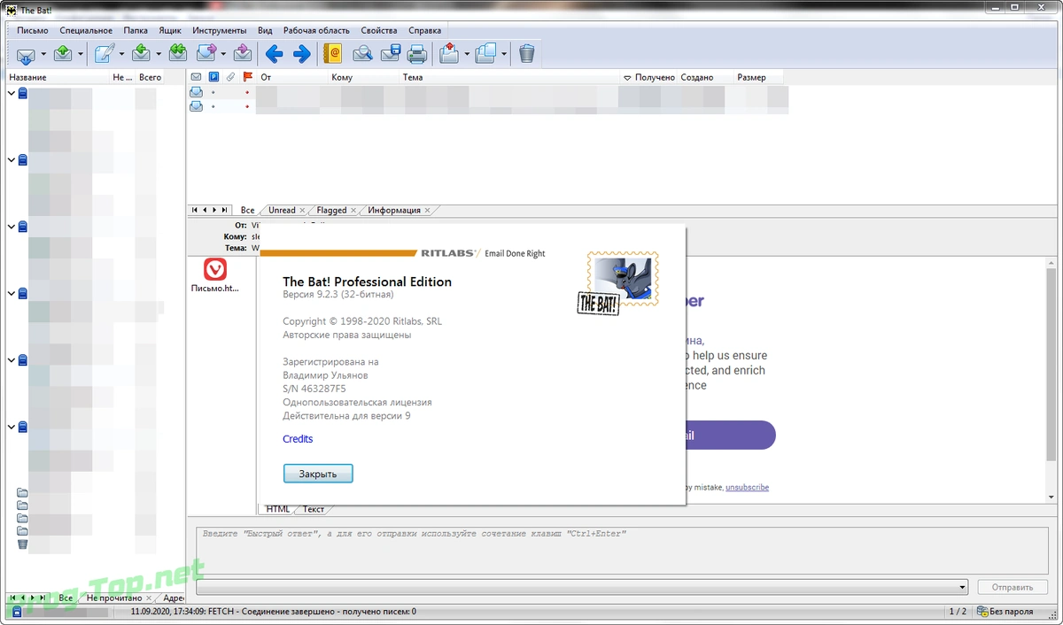Viewport: 1063px width, 625px height.
Task: Go back with the blue left arrow
Action: pyautogui.click(x=274, y=54)
